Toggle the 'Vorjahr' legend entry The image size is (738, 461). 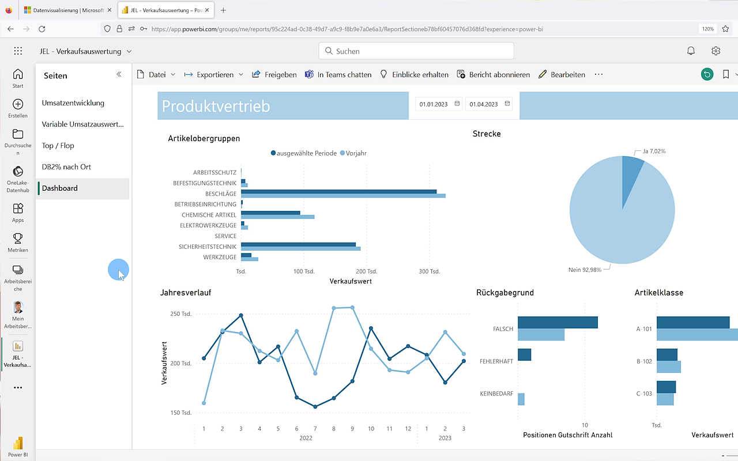click(353, 153)
